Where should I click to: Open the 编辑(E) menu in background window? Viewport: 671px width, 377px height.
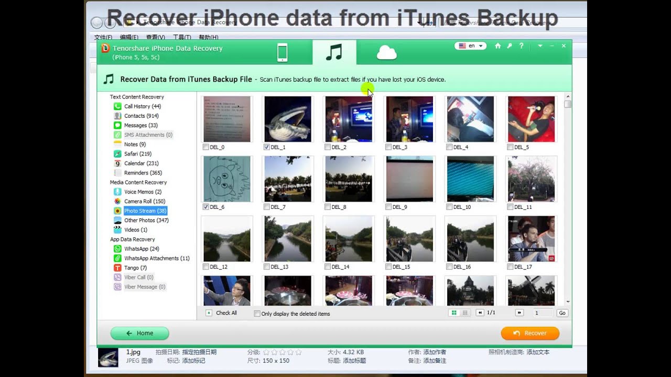point(129,38)
